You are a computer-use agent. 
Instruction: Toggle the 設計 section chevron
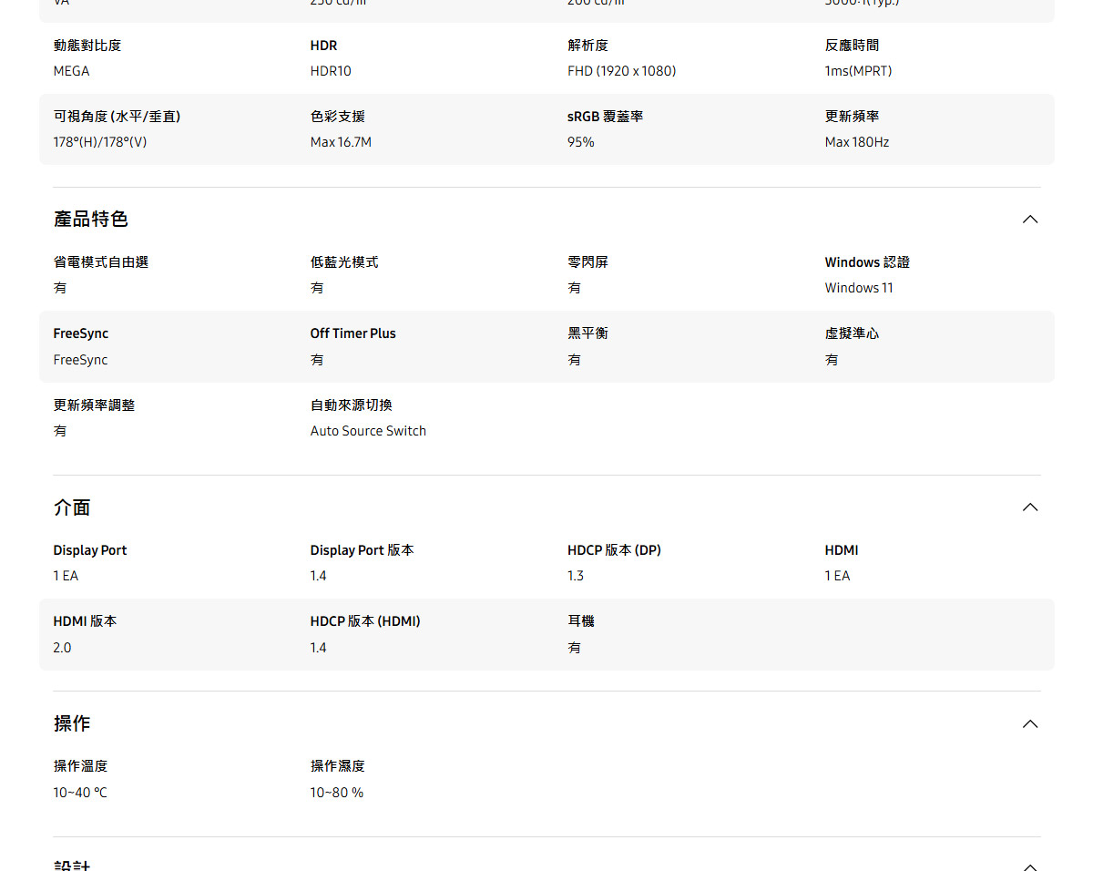(1030, 866)
